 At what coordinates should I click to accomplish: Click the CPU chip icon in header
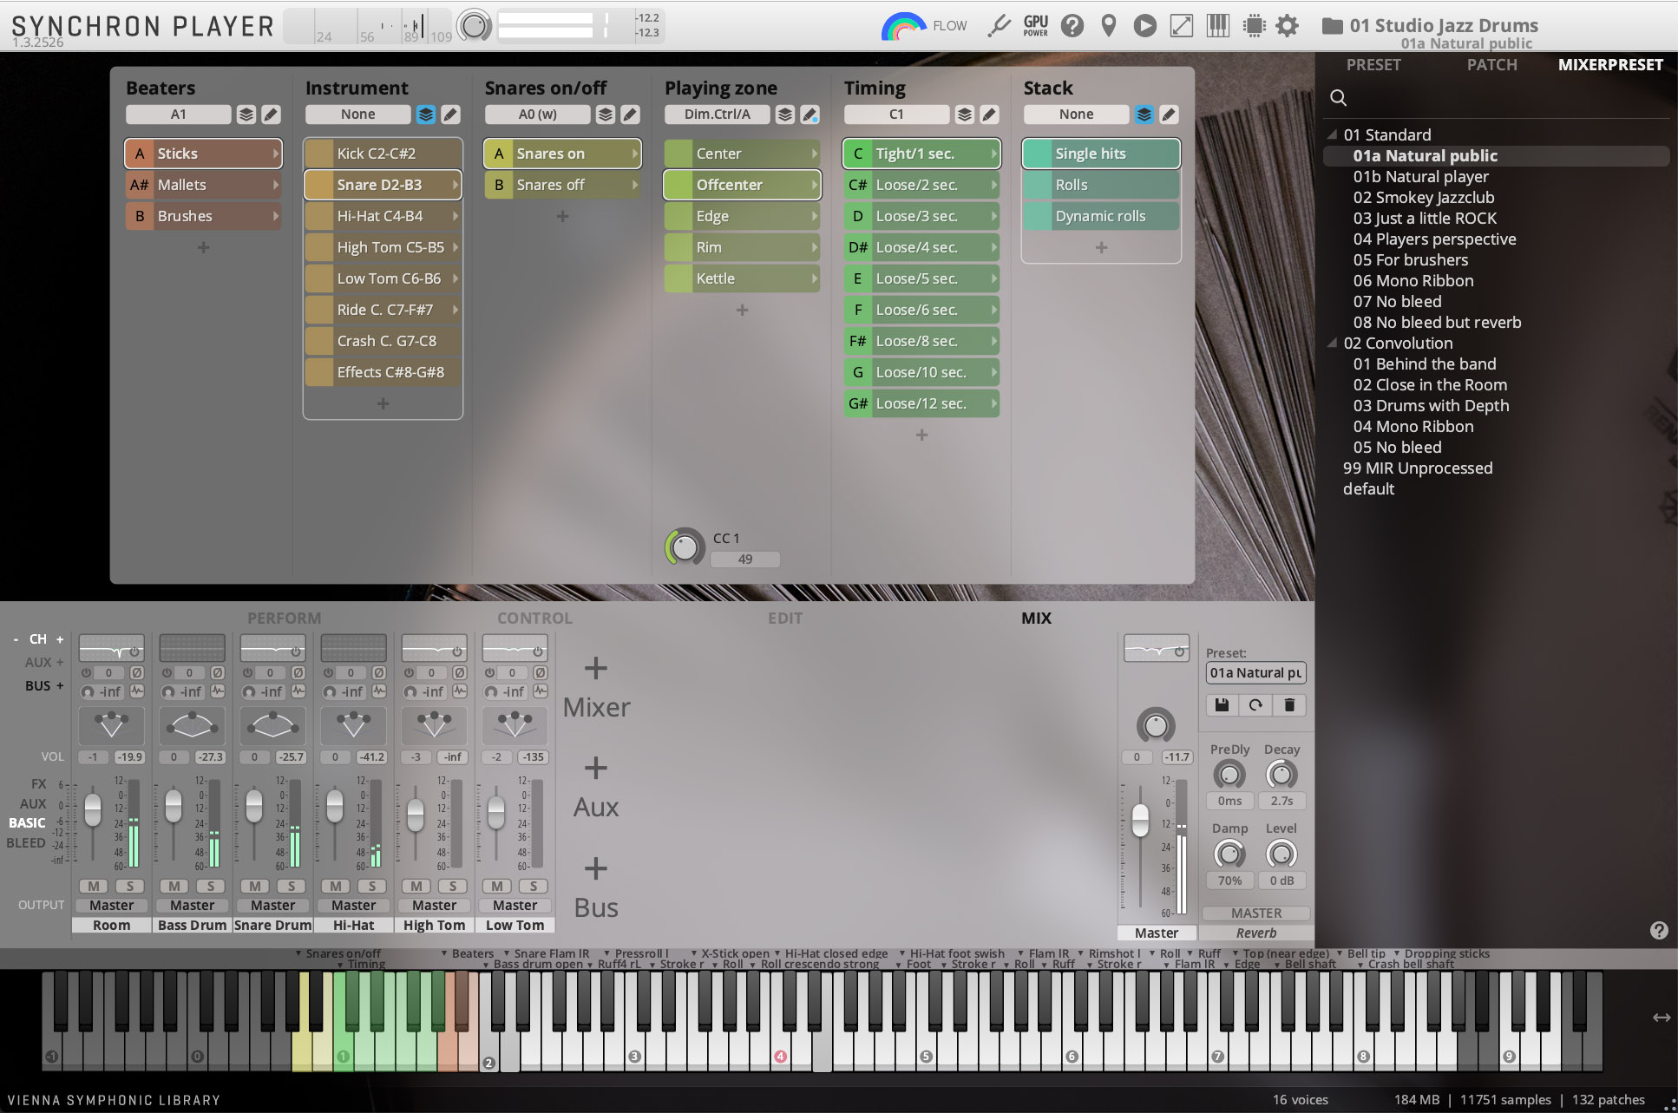click(x=1254, y=26)
